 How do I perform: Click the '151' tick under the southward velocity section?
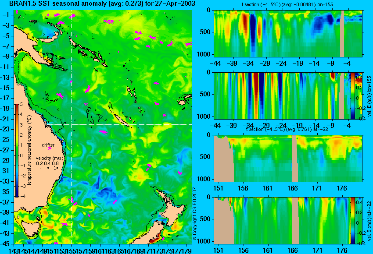218,250
